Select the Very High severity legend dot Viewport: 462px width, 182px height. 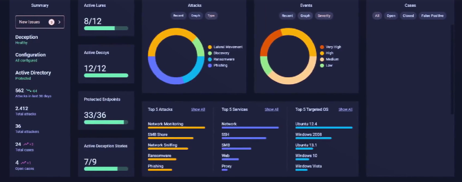pos(322,47)
